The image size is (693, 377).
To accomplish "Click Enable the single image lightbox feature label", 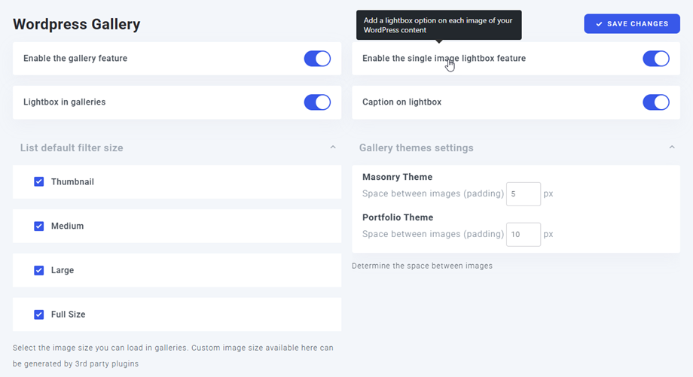I will [x=444, y=58].
